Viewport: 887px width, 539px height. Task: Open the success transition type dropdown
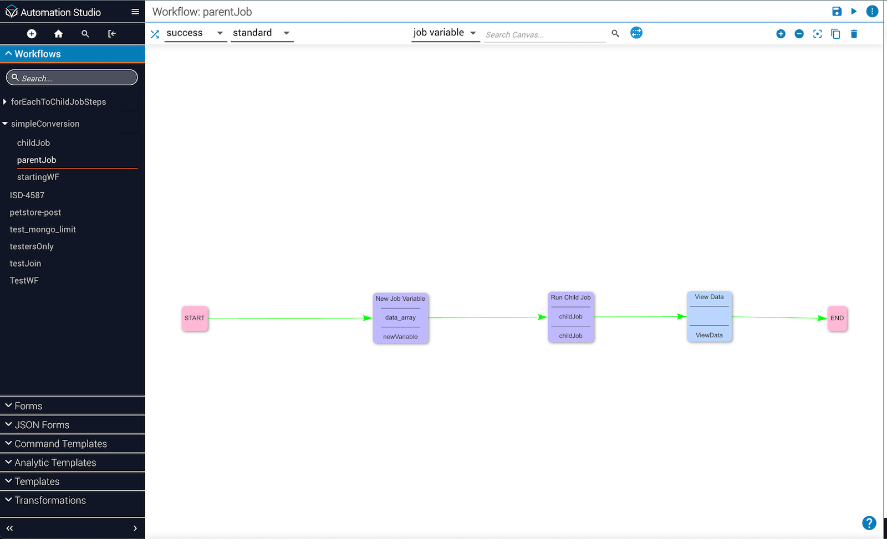(195, 33)
